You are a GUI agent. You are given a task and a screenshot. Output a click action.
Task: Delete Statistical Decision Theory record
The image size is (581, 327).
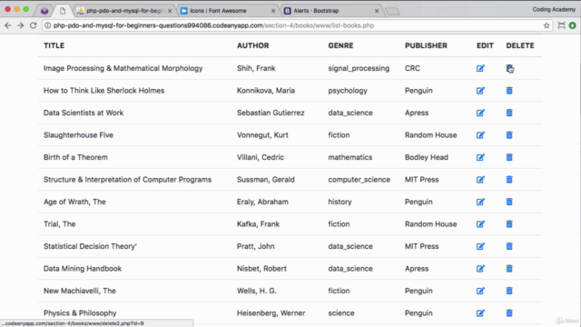tap(509, 246)
